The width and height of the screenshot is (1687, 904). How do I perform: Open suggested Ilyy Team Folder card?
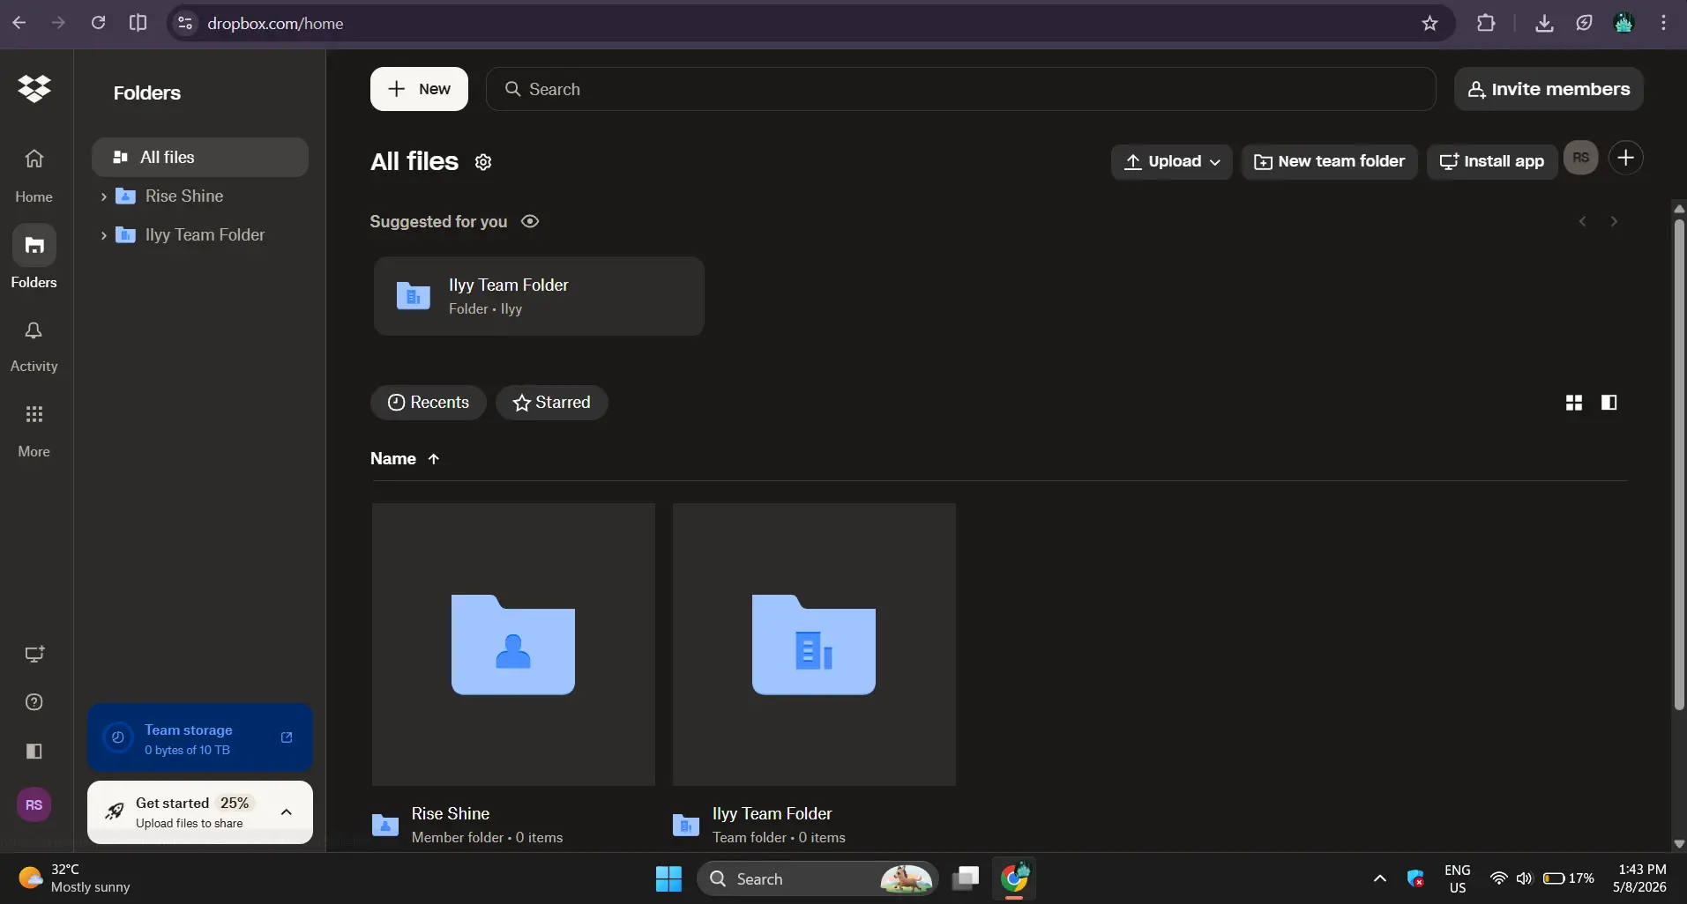coord(539,296)
